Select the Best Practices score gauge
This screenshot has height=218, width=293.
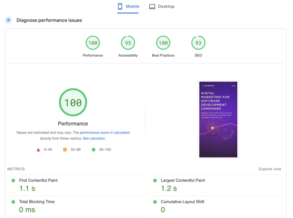[x=163, y=43]
